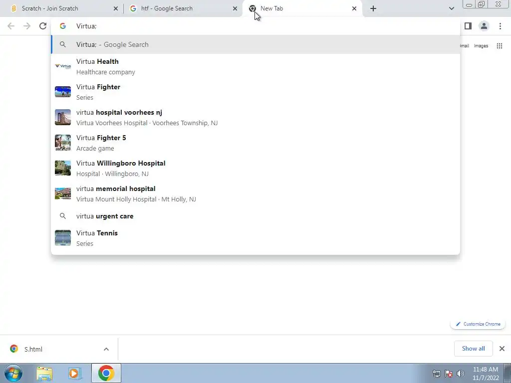The width and height of the screenshot is (511, 383).
Task: Pick the Virtua Fighter 5 arcade game suggestion
Action: 255,143
